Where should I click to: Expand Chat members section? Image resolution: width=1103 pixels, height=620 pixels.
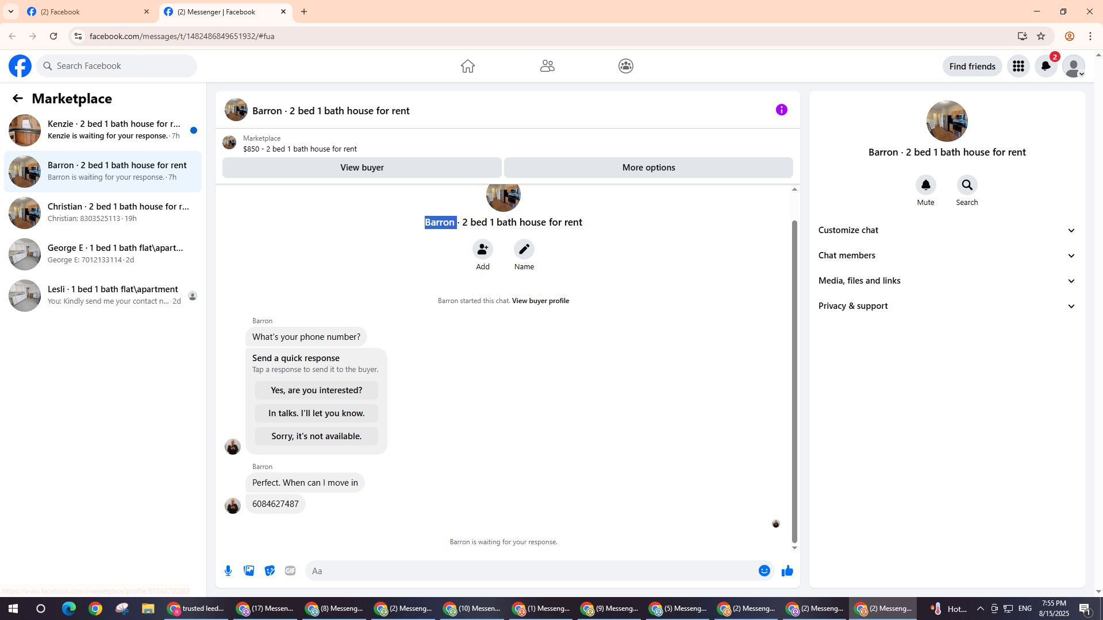tap(947, 255)
